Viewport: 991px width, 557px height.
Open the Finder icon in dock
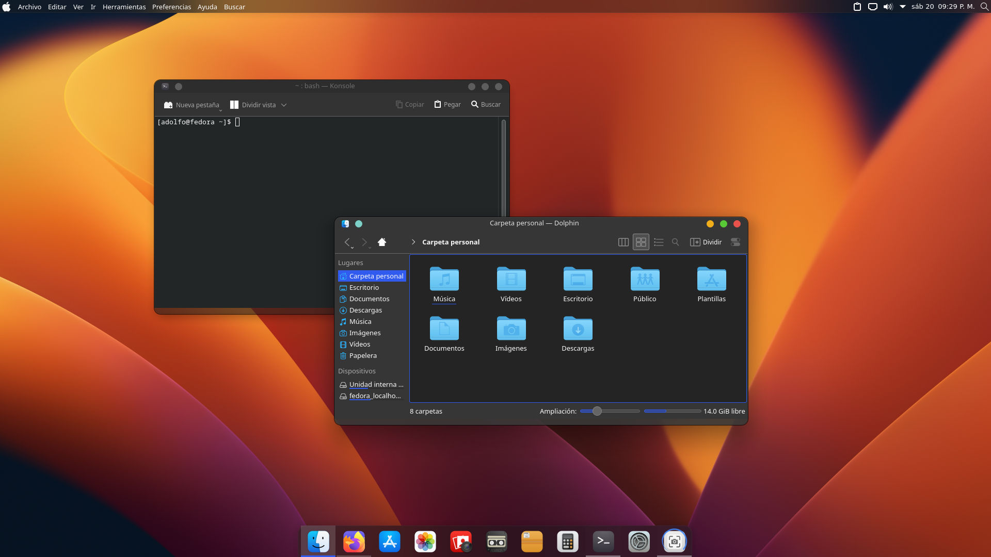[x=318, y=542]
